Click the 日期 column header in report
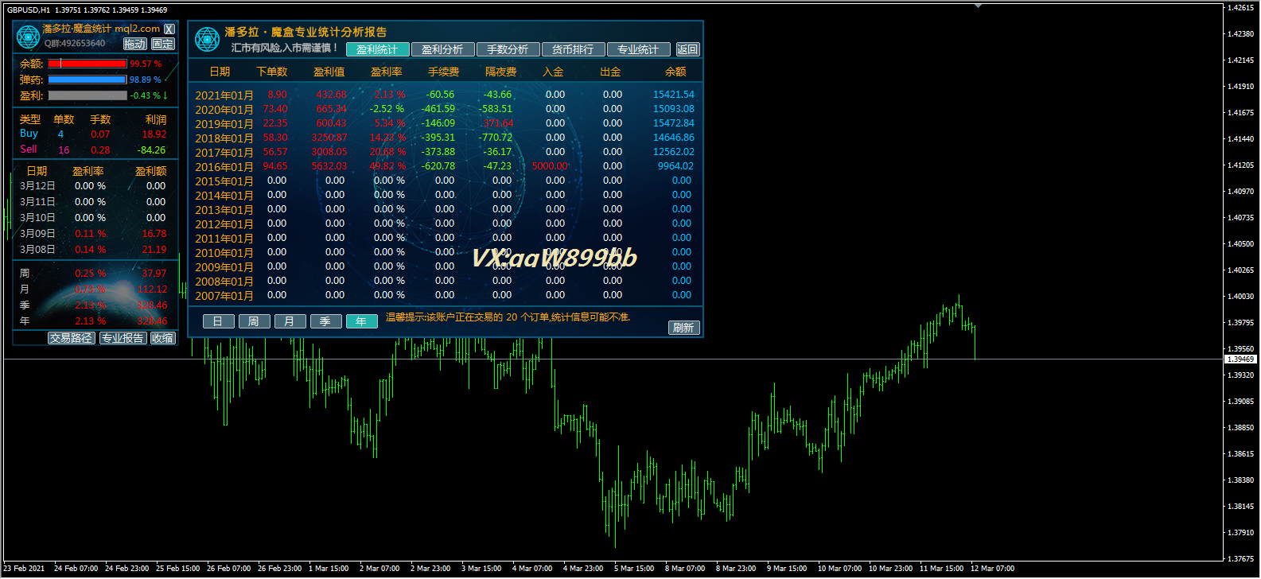 (220, 72)
